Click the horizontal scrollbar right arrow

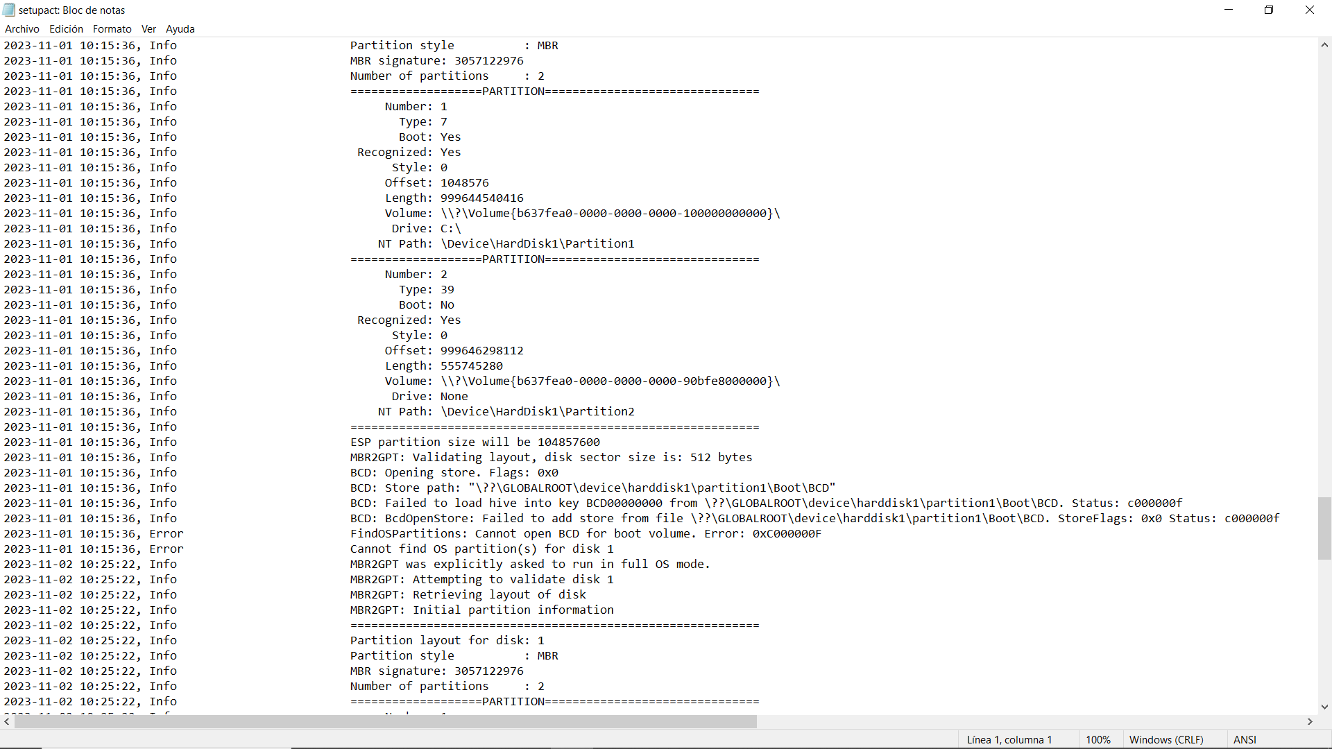[x=1310, y=722]
